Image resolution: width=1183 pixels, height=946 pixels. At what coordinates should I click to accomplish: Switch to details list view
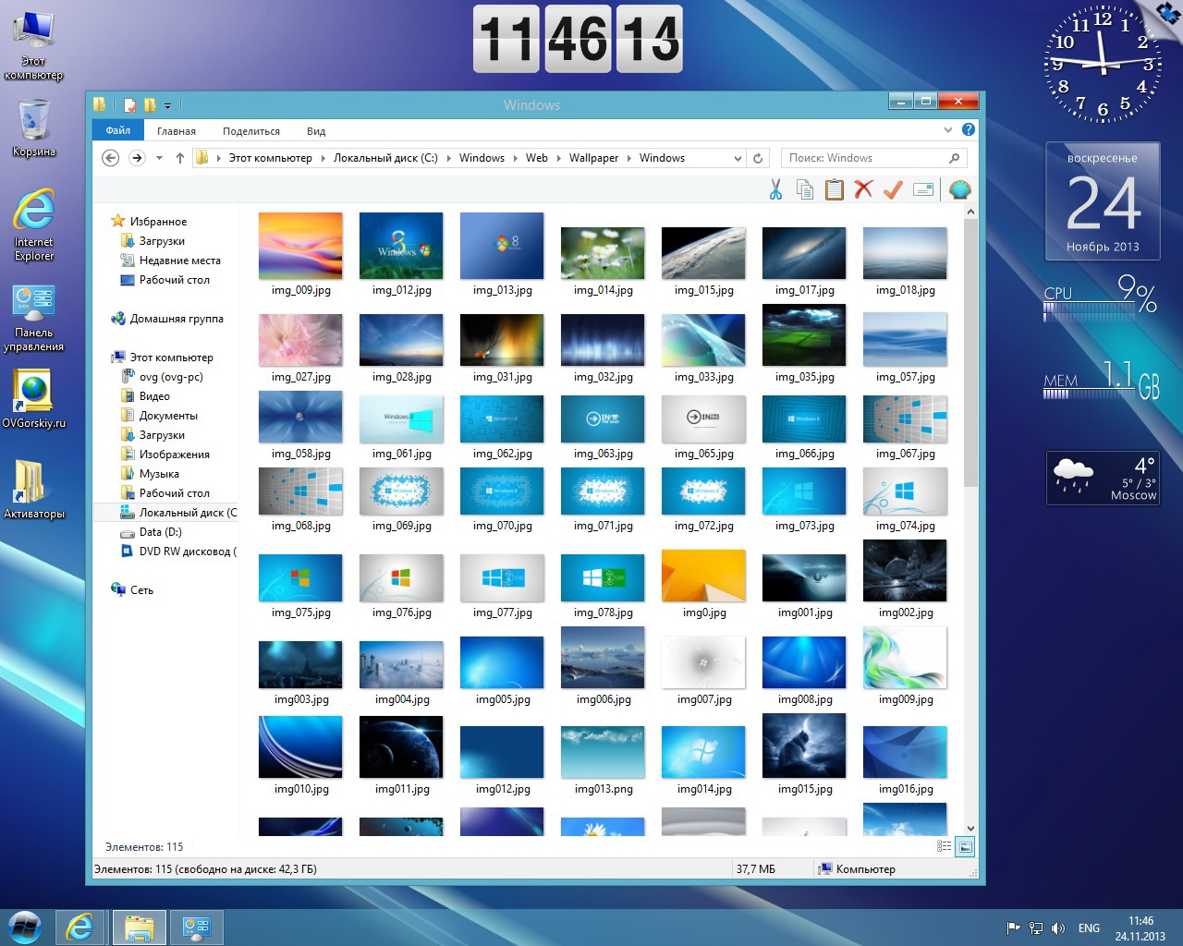click(944, 846)
